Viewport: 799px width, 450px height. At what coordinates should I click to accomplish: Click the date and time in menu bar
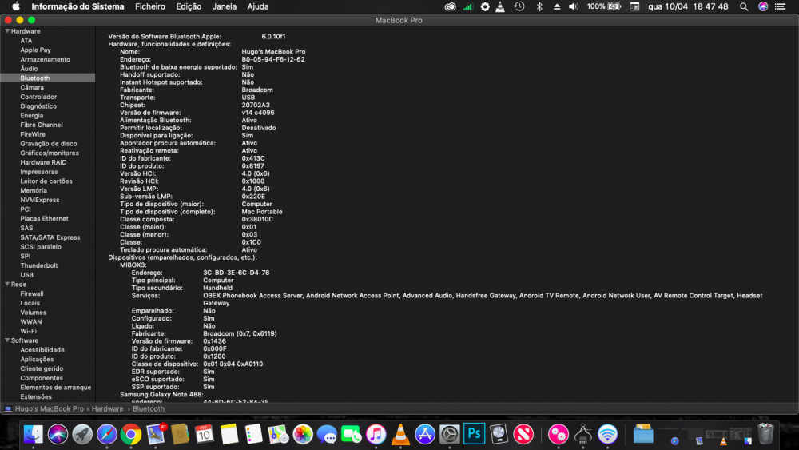coord(688,6)
